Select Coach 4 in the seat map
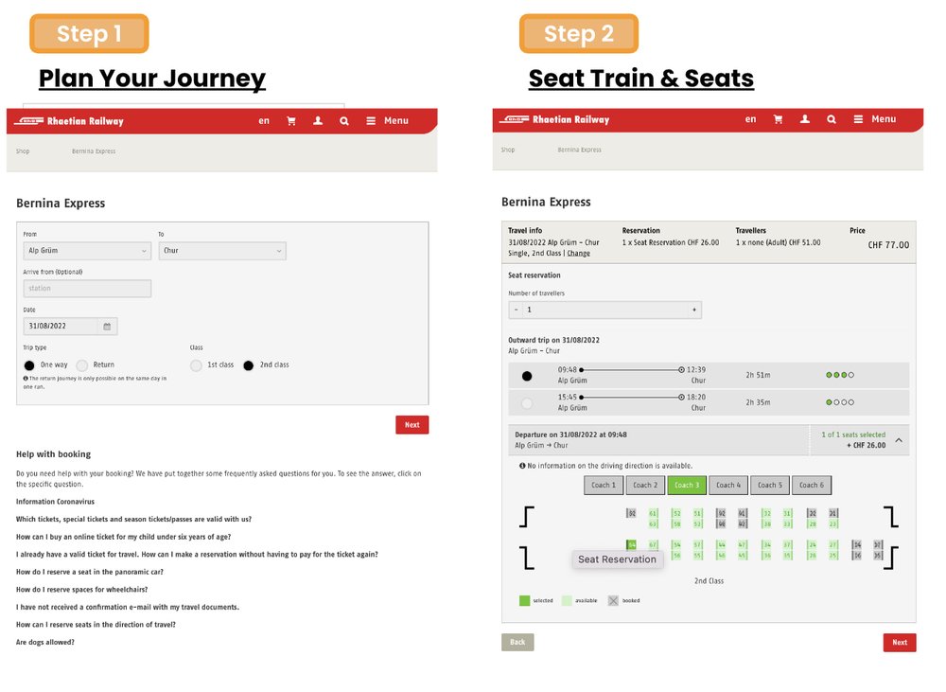 tap(728, 485)
